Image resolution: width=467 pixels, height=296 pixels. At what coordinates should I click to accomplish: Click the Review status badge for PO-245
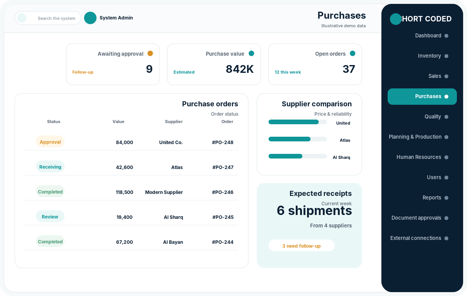50,217
